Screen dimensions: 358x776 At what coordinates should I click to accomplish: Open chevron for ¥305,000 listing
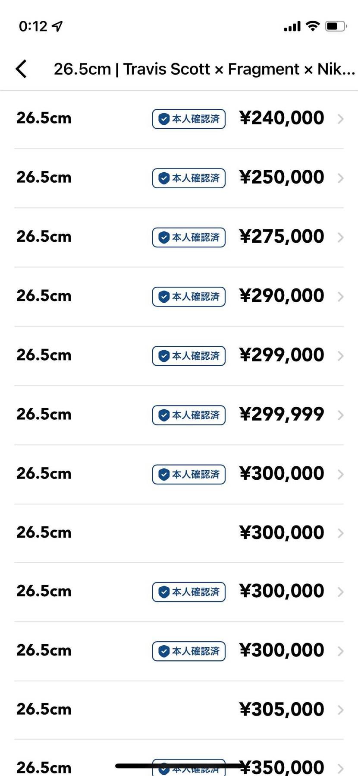pos(340,710)
